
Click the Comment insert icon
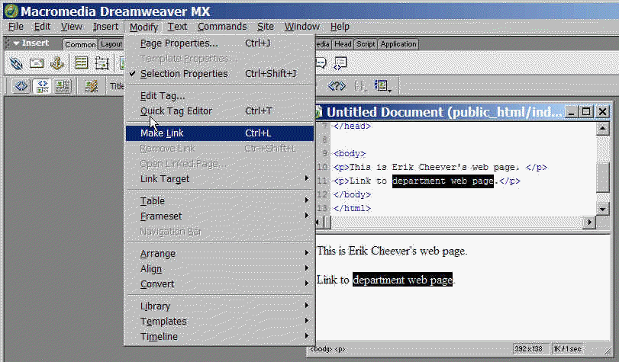[321, 63]
